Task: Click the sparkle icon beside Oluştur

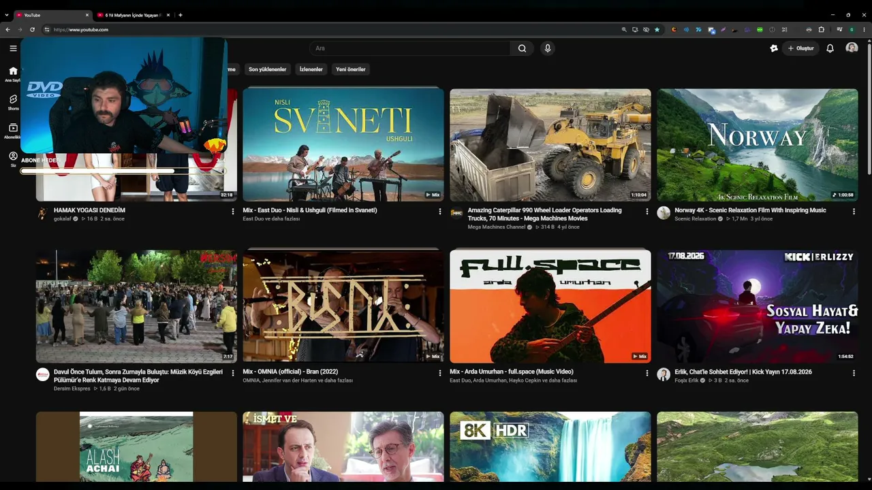Action: pos(774,48)
